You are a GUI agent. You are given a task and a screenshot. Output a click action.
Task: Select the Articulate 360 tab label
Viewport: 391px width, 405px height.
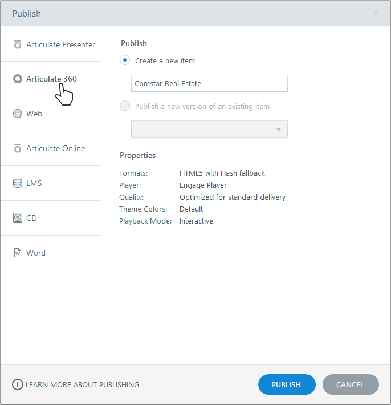point(51,79)
